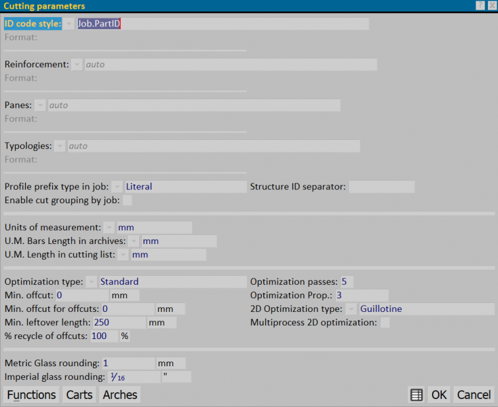Image resolution: width=498 pixels, height=407 pixels.
Task: Open U.M. Bars Length in archives dropdown
Action: tap(134, 241)
